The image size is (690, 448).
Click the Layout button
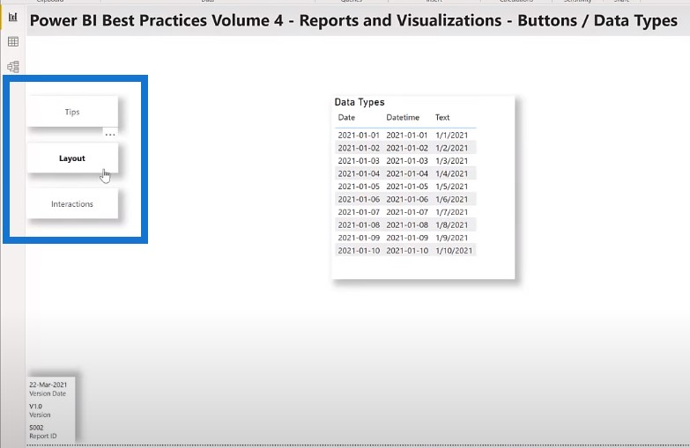tap(72, 158)
